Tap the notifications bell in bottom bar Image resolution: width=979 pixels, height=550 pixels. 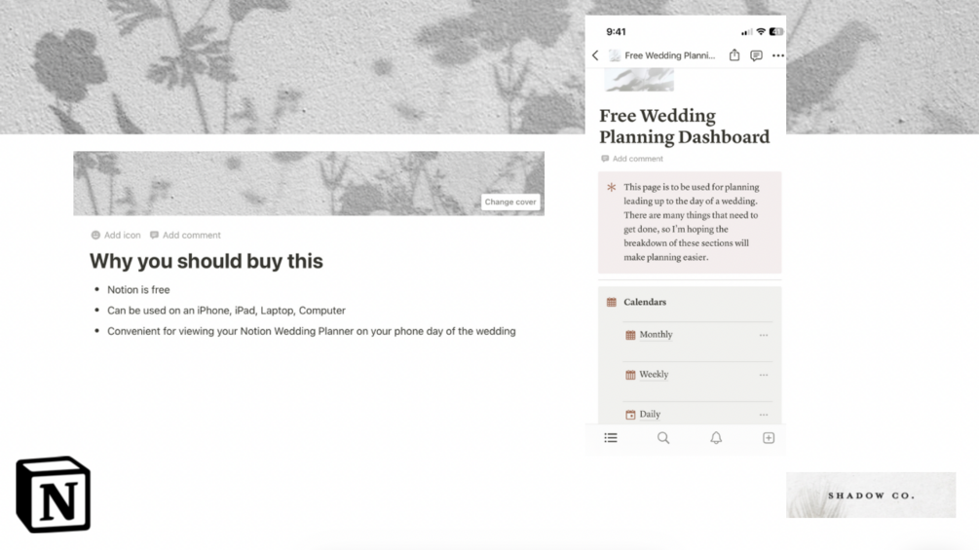pos(716,438)
